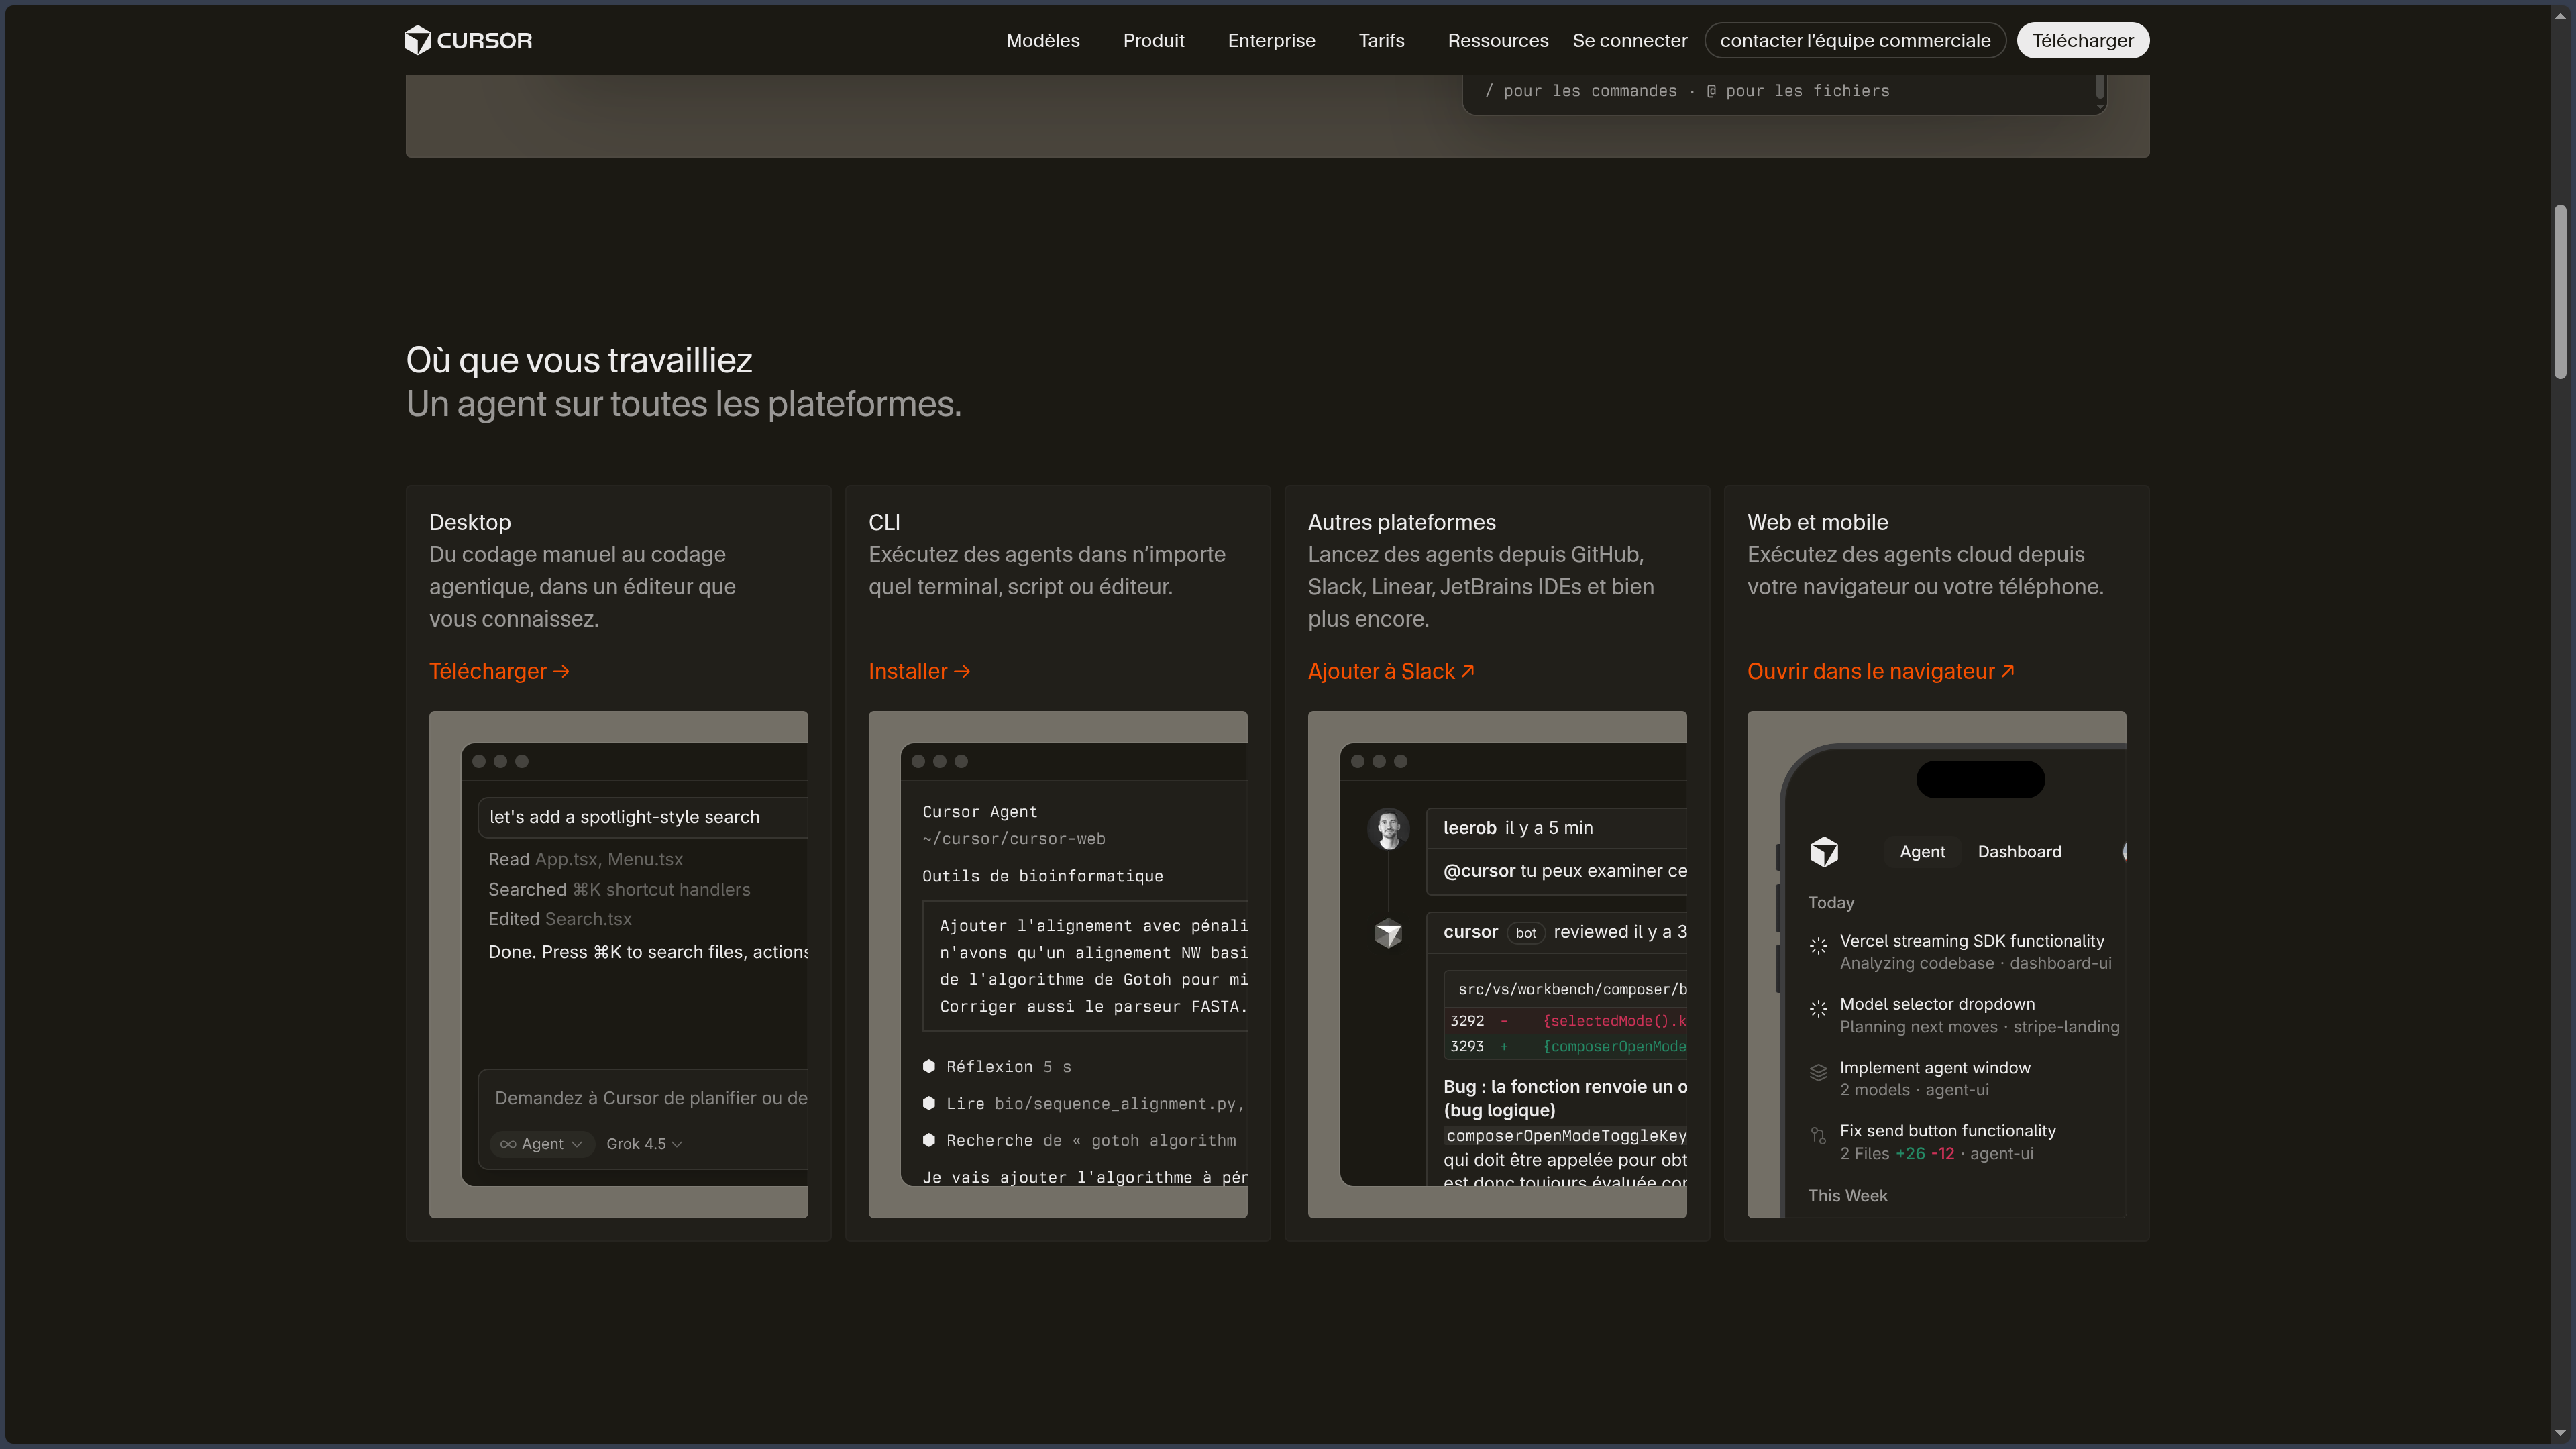2576x1449 pixels.
Task: Open the Tarifs page
Action: pos(1381,40)
